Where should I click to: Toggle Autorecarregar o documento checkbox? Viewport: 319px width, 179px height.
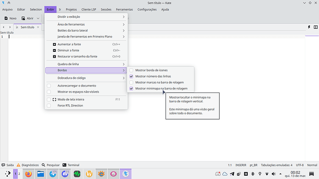pyautogui.click(x=49, y=86)
